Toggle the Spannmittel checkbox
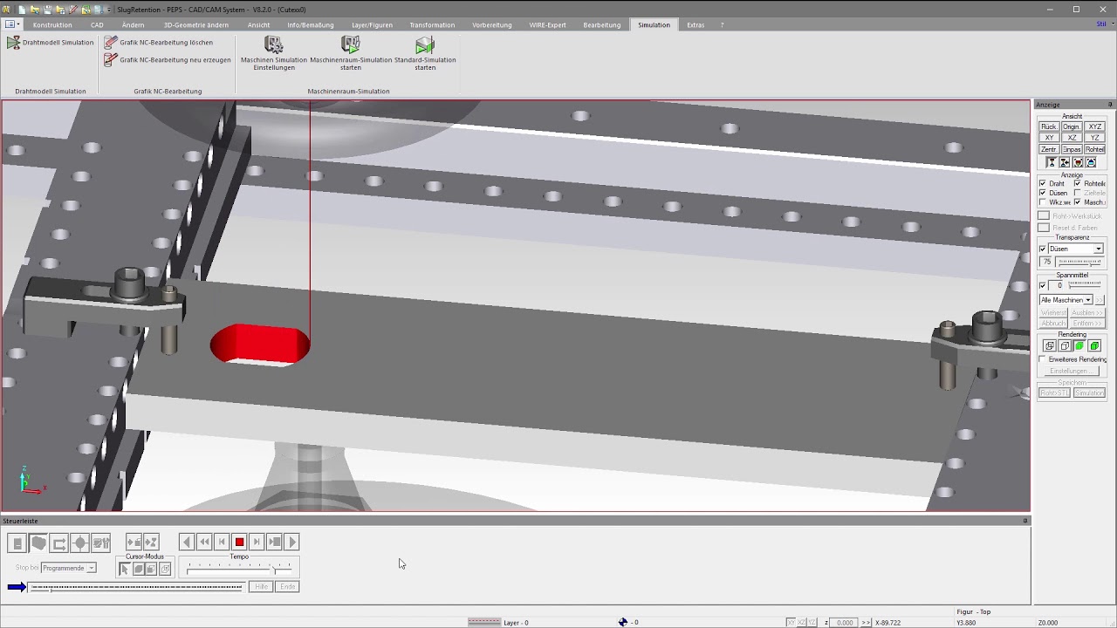The width and height of the screenshot is (1117, 628). (x=1042, y=285)
